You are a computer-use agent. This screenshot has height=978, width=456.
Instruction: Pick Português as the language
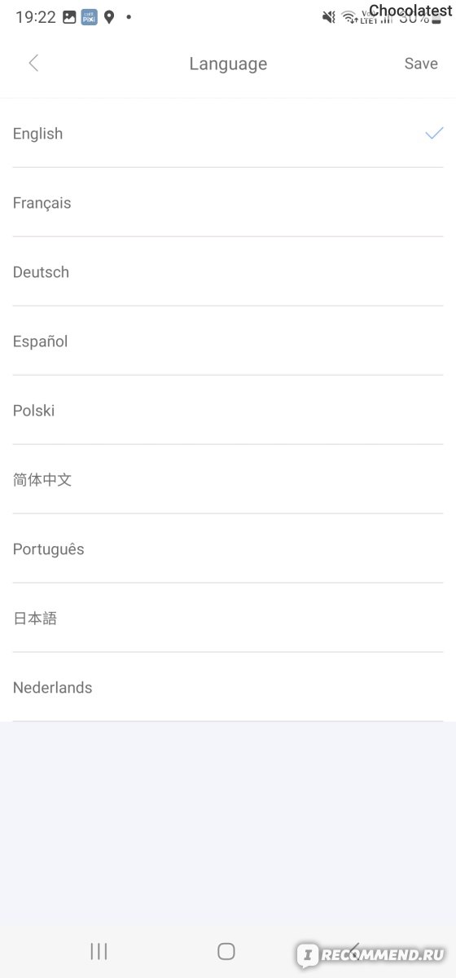click(228, 549)
